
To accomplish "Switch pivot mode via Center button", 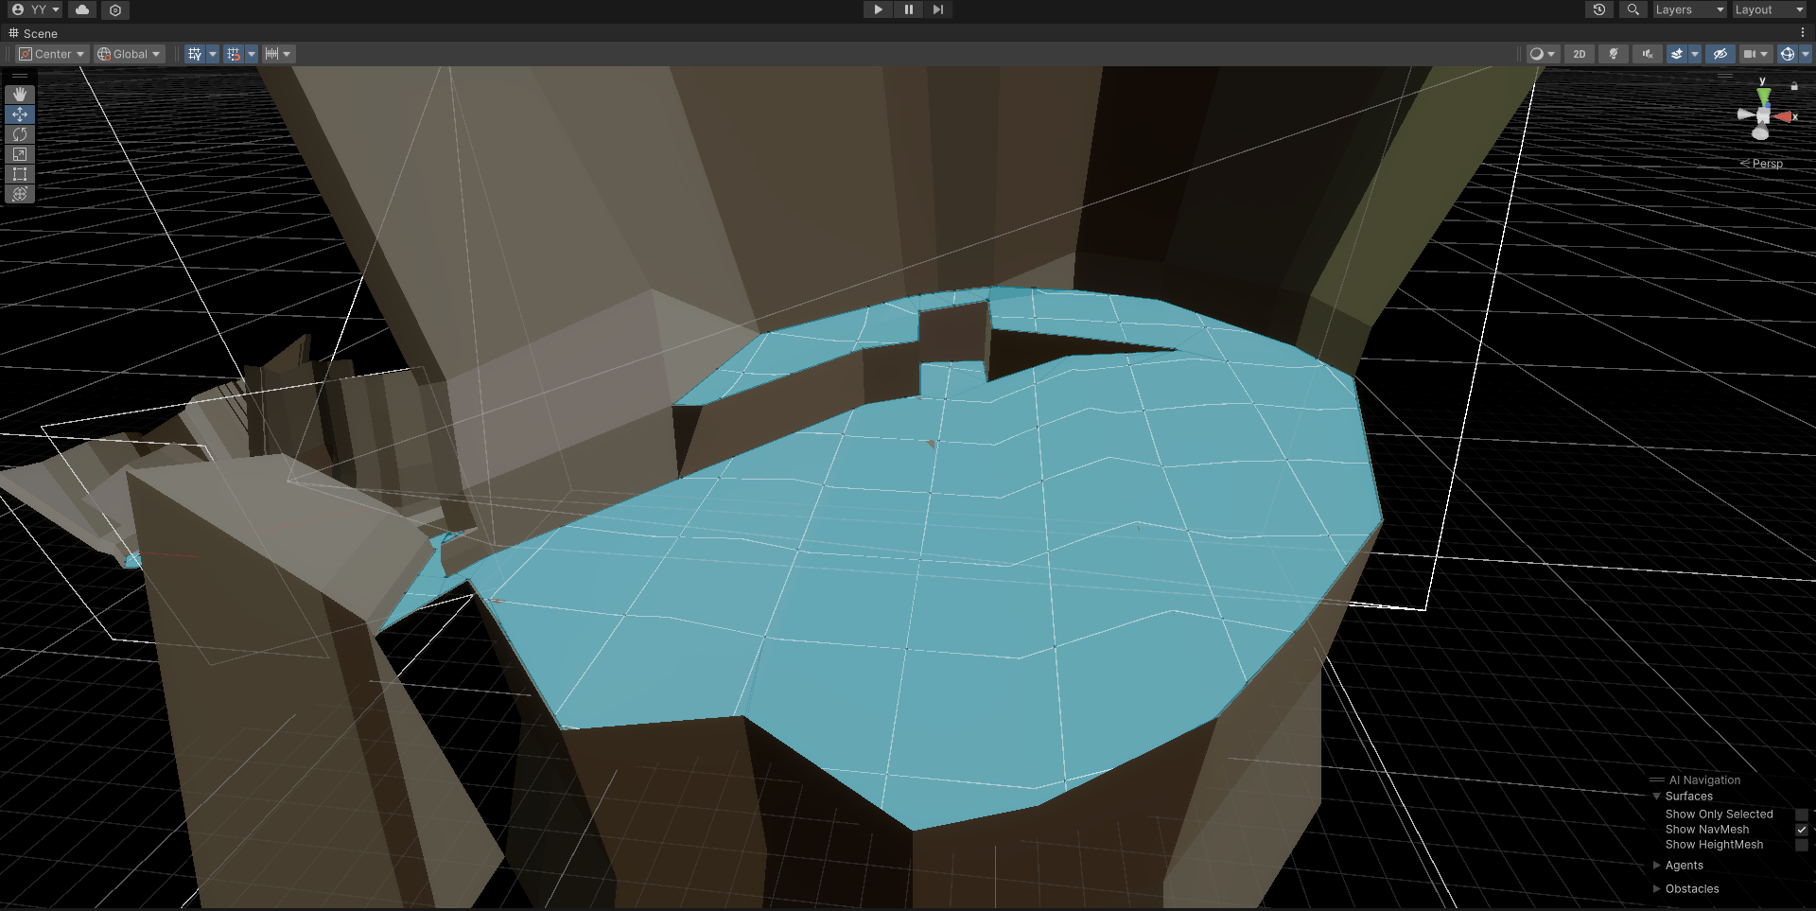I will 52,54.
